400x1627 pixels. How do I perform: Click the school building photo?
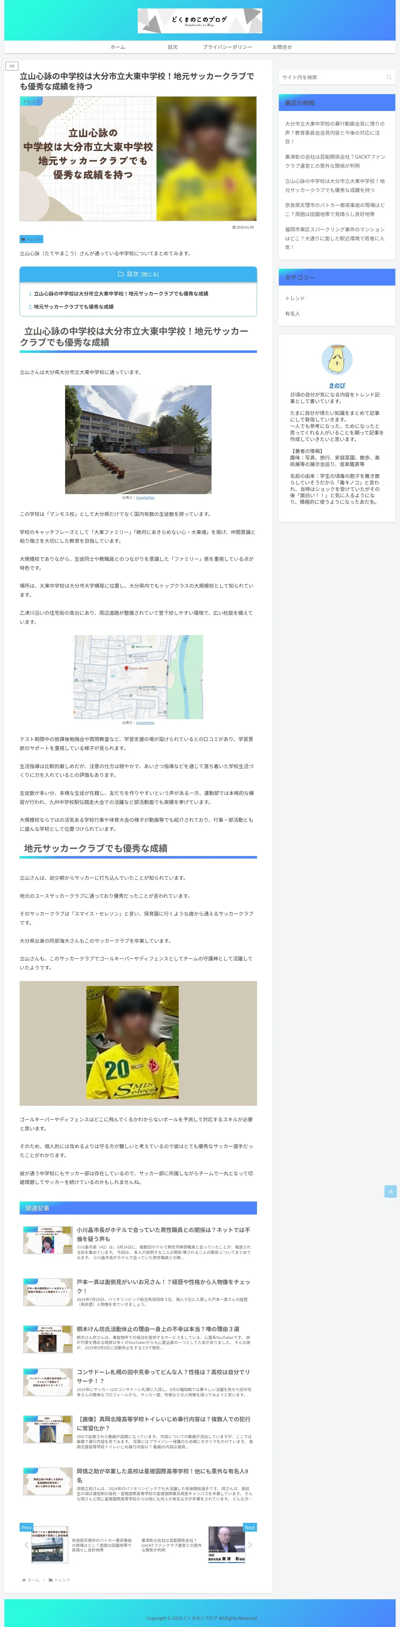tap(138, 440)
